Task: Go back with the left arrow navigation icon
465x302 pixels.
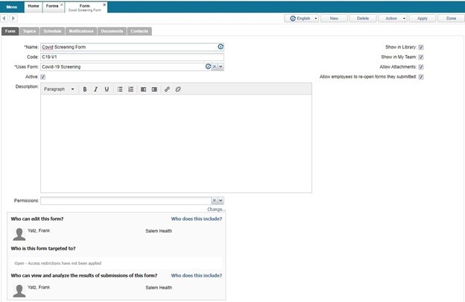Action: pyautogui.click(x=4, y=19)
